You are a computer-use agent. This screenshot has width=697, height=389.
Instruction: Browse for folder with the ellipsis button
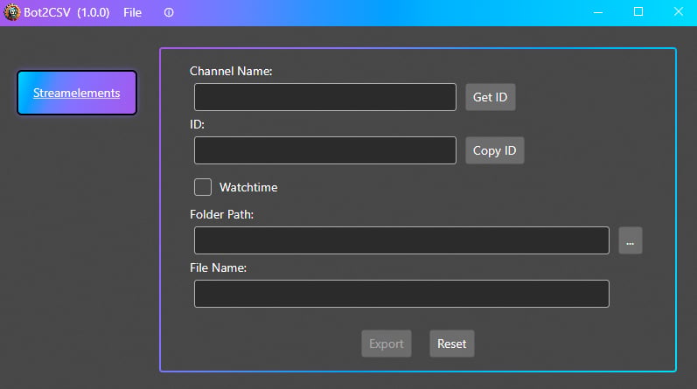point(630,240)
